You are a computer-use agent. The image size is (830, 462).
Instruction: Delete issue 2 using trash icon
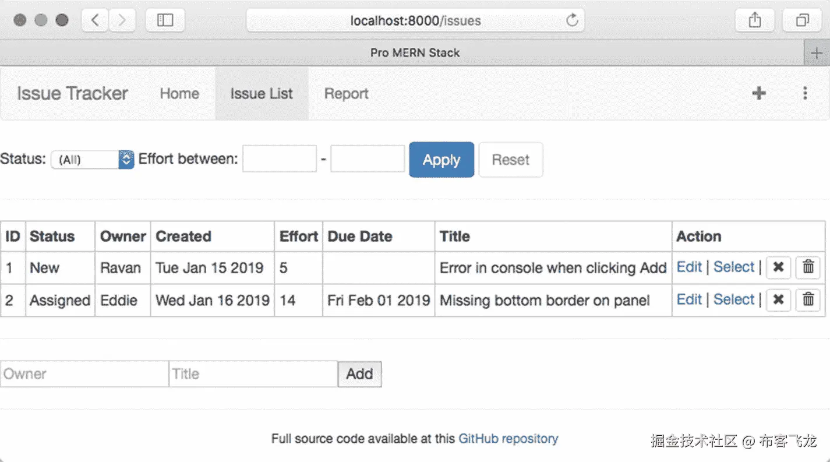pos(808,300)
